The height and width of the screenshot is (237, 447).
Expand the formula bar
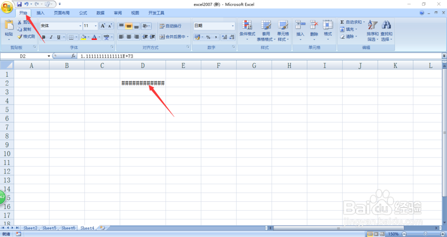(x=444, y=56)
